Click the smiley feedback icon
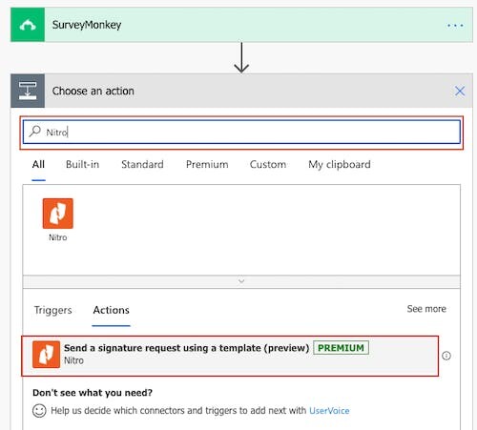The height and width of the screenshot is (430, 477). pyautogui.click(x=39, y=411)
